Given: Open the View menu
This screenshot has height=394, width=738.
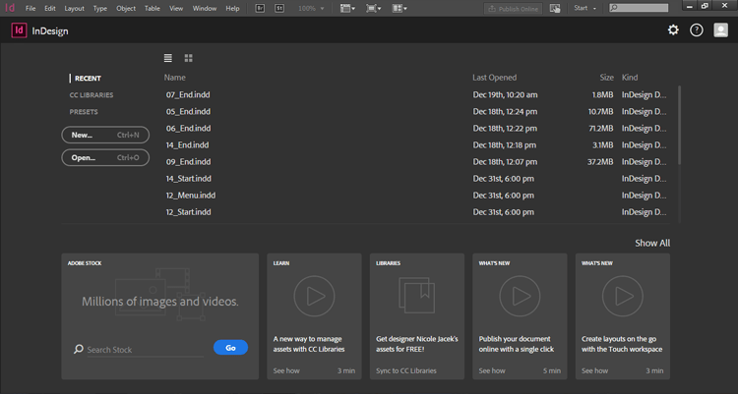Looking at the screenshot, I should tap(176, 8).
